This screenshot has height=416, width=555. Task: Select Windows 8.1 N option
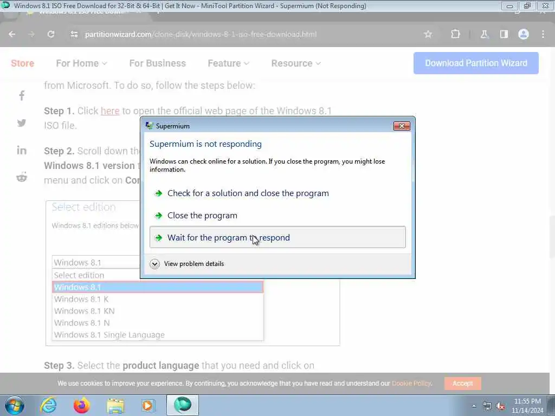click(x=158, y=323)
